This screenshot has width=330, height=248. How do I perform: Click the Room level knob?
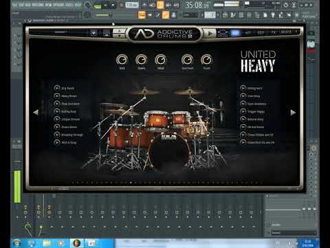pos(206,60)
